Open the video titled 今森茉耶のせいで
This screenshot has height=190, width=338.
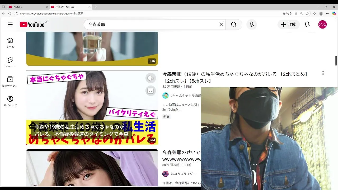[x=181, y=156]
